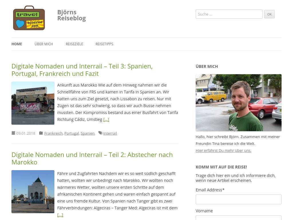Go to the REISEZIELE navigation item
The image size is (293, 220).
point(74,44)
